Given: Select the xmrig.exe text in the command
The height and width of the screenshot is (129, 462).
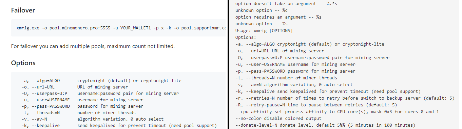Looking at the screenshot, I should pos(28,27).
